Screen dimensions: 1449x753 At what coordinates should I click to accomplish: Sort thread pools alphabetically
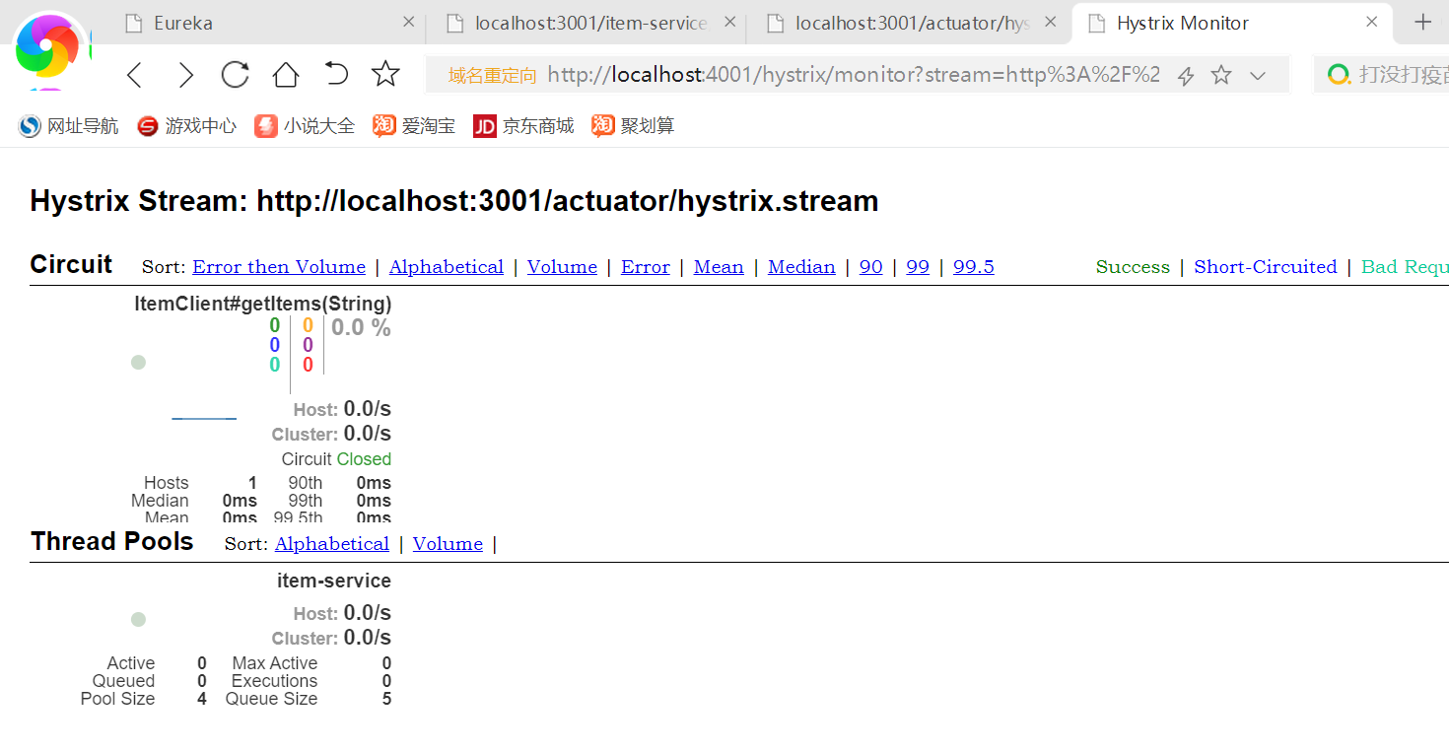coord(332,543)
